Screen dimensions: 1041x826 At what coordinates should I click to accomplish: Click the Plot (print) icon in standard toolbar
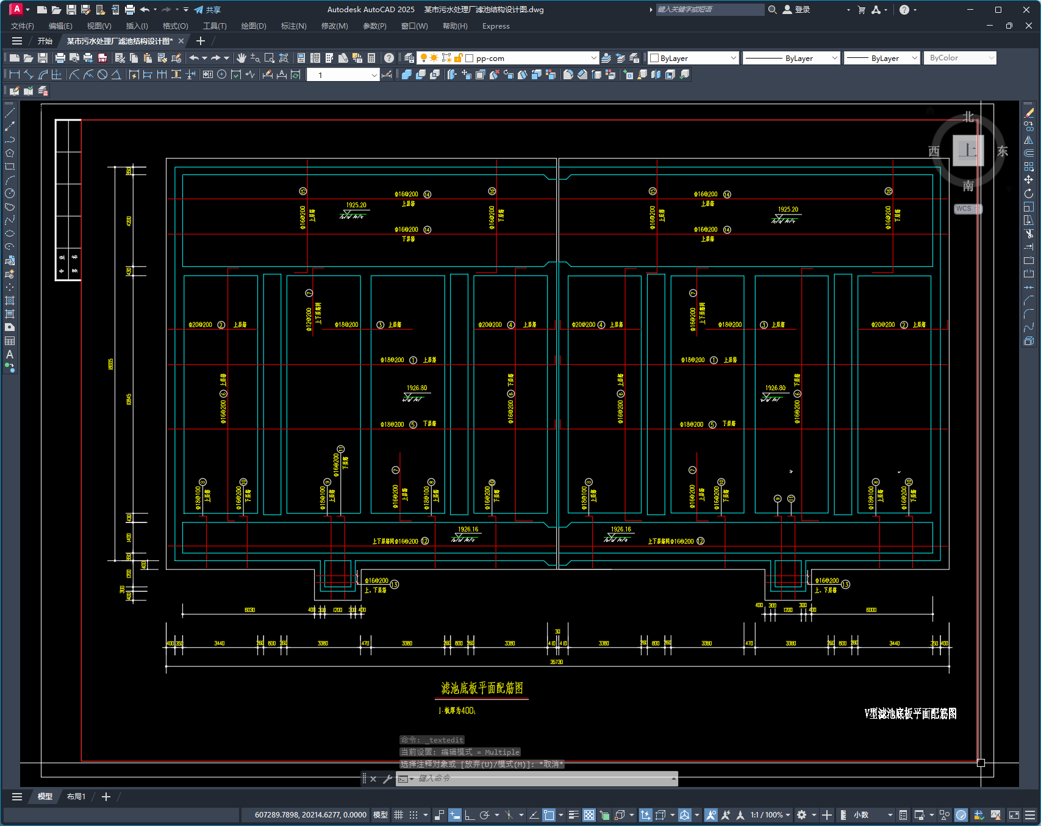click(x=60, y=58)
